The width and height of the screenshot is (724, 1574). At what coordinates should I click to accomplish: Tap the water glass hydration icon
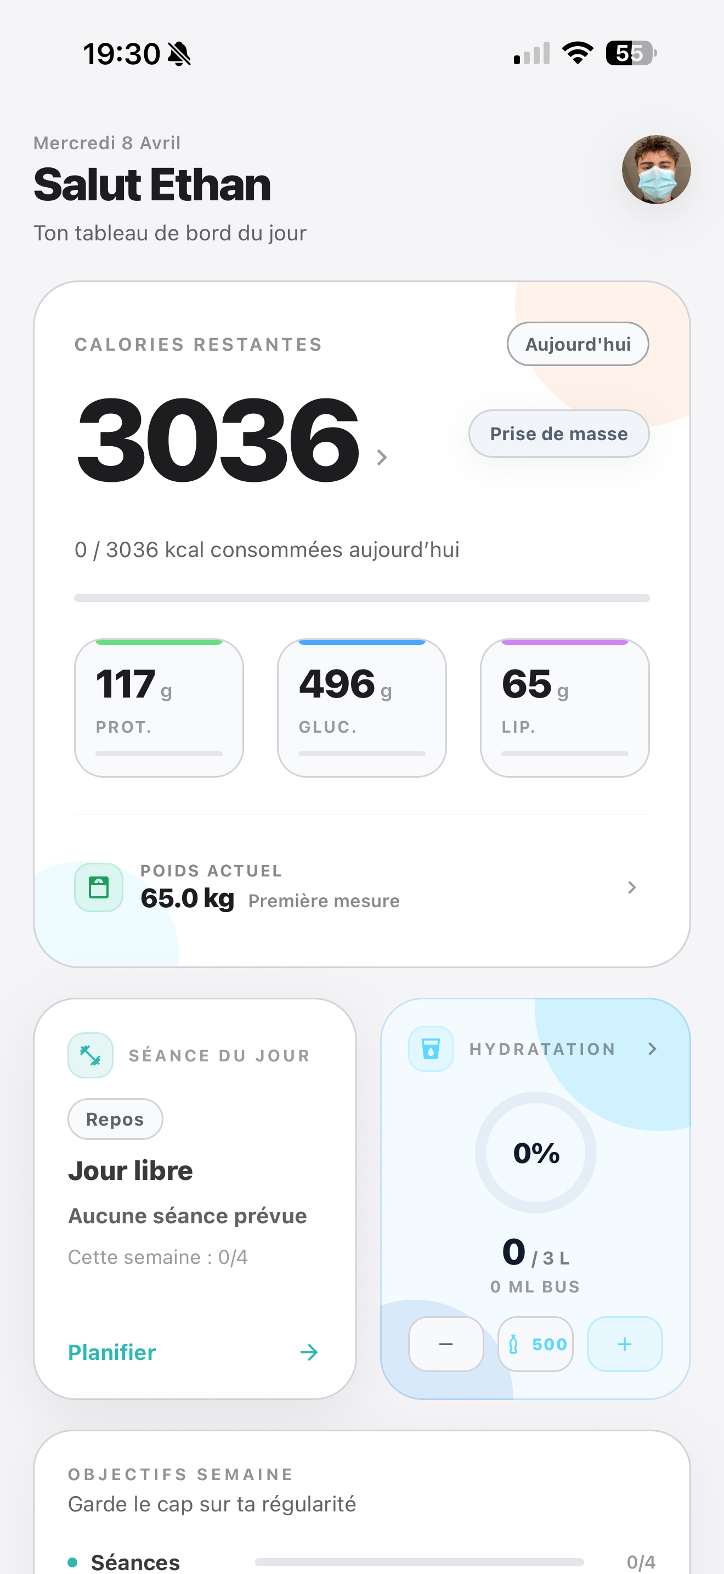click(x=431, y=1049)
